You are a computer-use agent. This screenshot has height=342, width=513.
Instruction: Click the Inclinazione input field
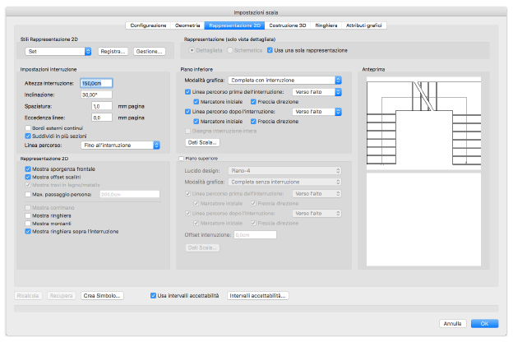pos(96,95)
